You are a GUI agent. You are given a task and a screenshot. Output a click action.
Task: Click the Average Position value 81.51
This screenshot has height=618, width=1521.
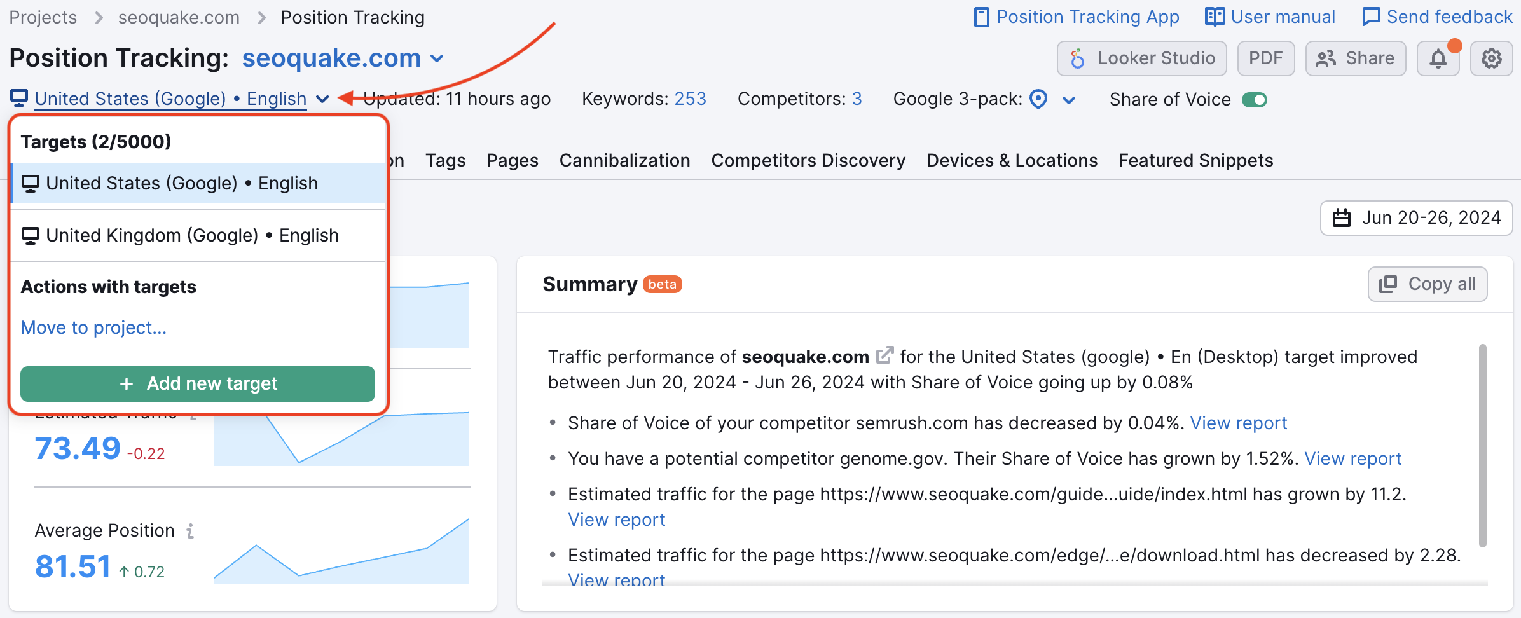coord(73,566)
